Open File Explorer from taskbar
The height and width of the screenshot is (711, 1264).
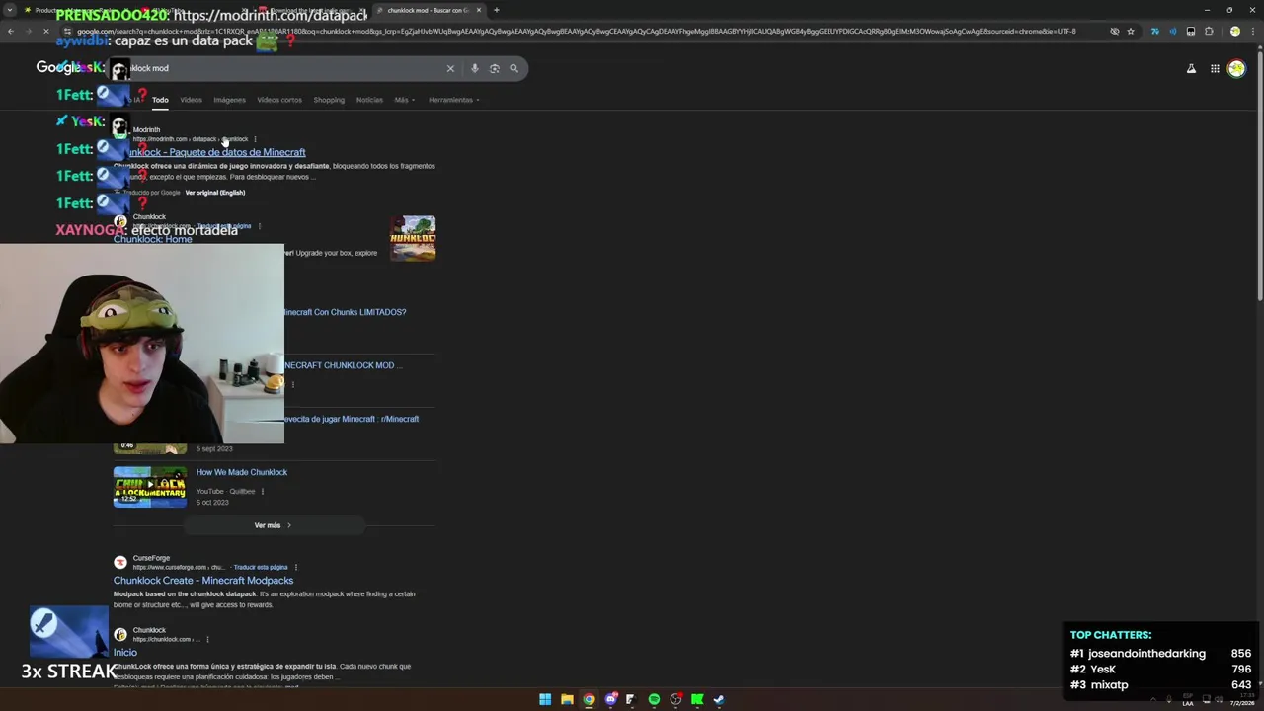point(567,699)
